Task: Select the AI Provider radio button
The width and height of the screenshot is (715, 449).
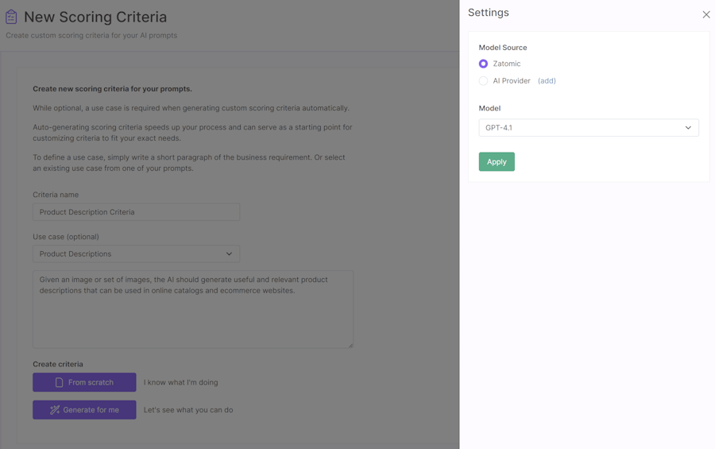Action: click(x=483, y=81)
